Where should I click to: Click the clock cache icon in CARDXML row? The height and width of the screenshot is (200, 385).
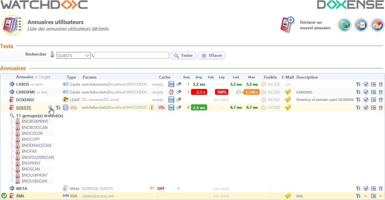(x=171, y=92)
